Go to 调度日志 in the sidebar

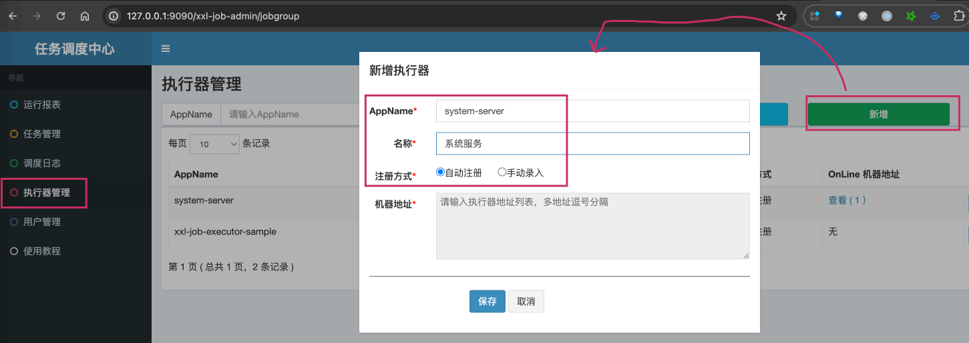42,163
